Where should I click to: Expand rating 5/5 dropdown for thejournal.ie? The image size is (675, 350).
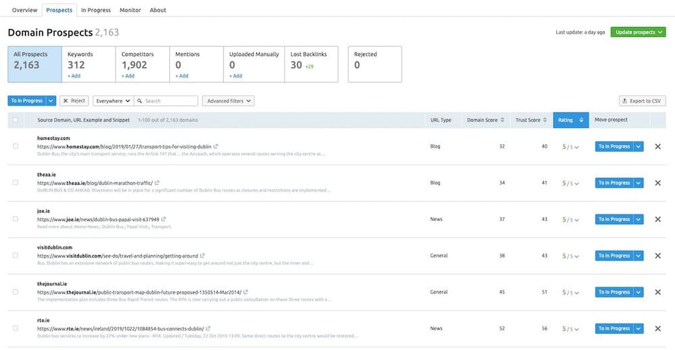[x=570, y=293]
